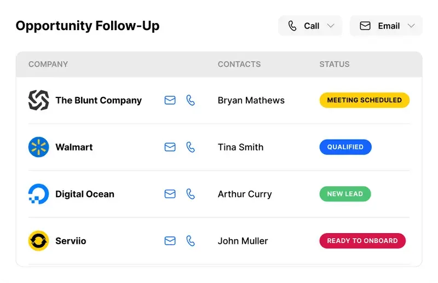
Task: Click the phone icon in Walmart row
Action: click(x=191, y=147)
